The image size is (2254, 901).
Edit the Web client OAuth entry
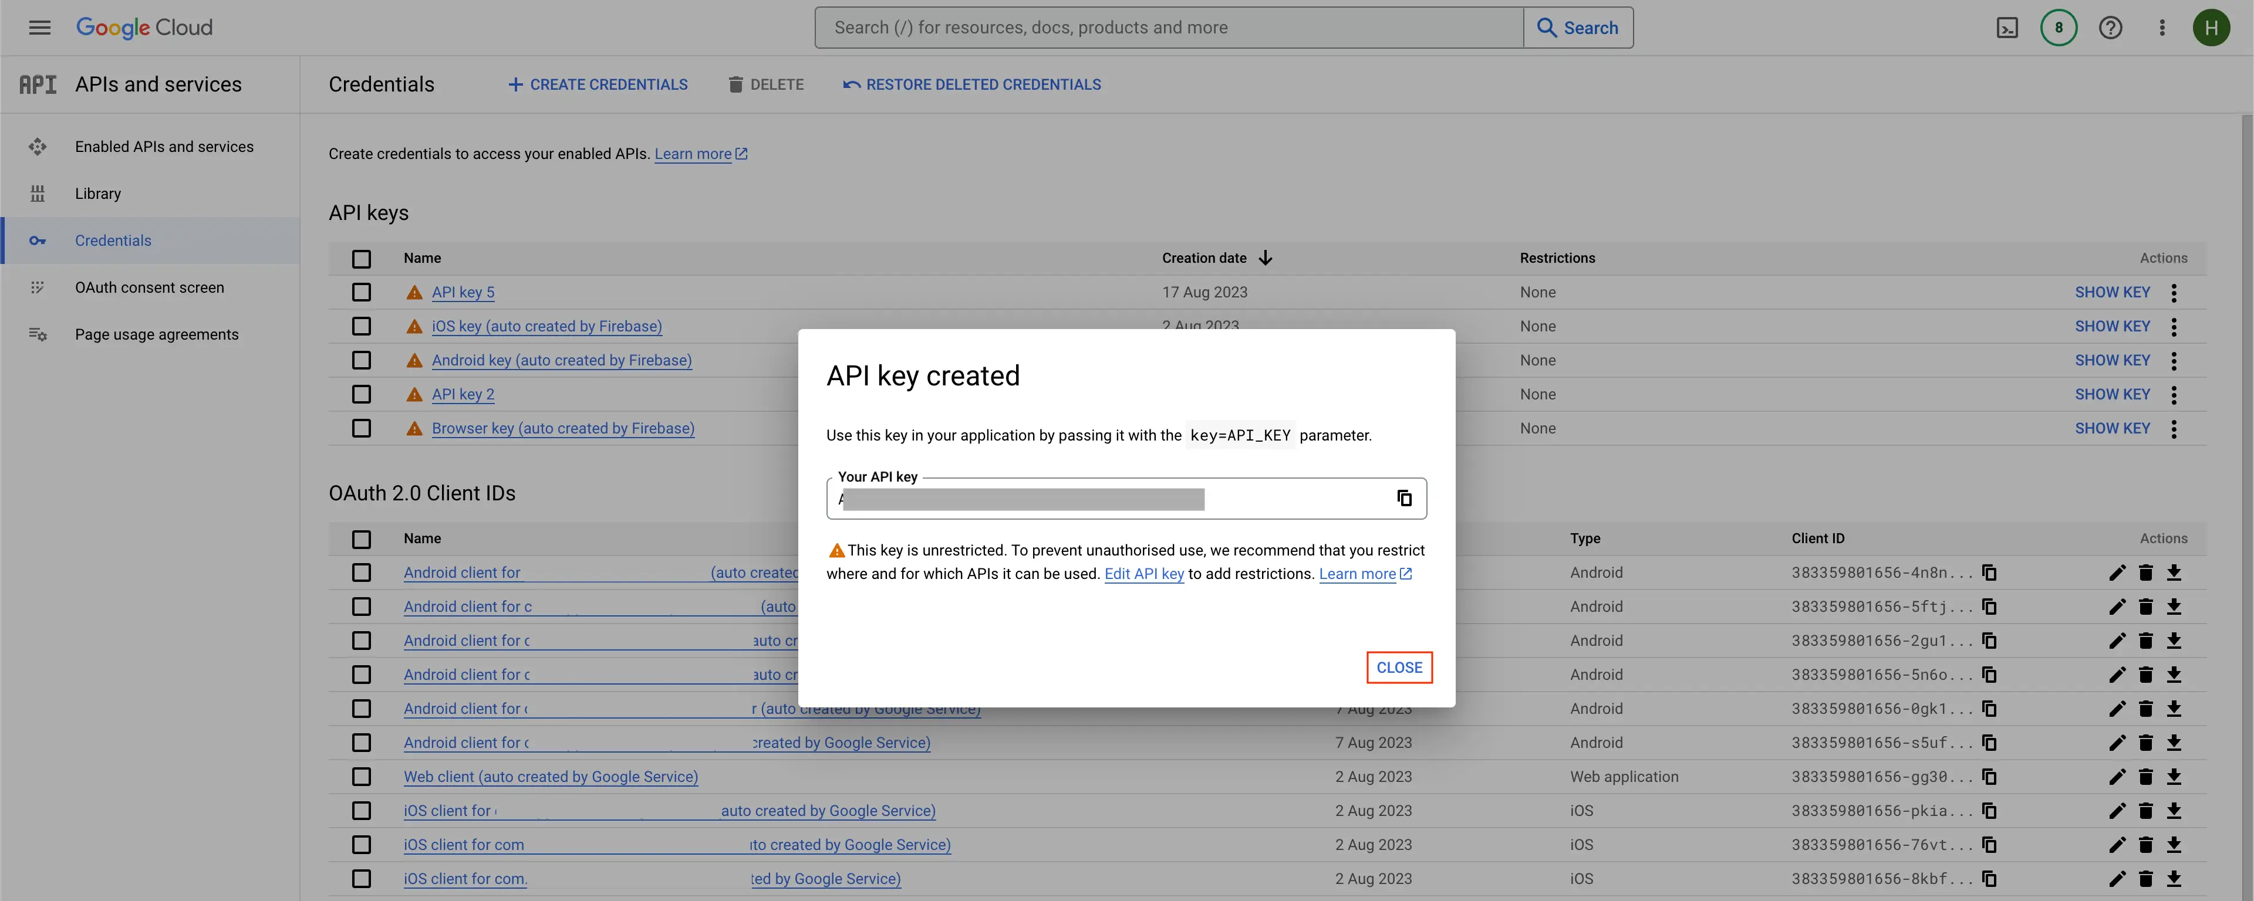point(2117,777)
